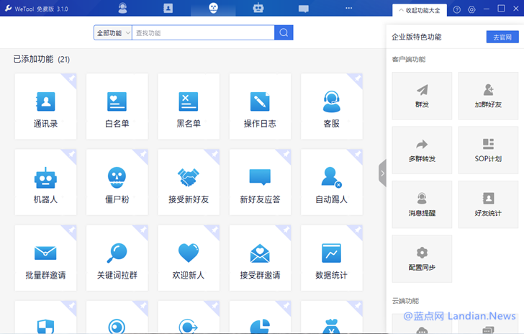Open the 黑名单 blacklist function
This screenshot has width=524, height=334.
coord(189,109)
